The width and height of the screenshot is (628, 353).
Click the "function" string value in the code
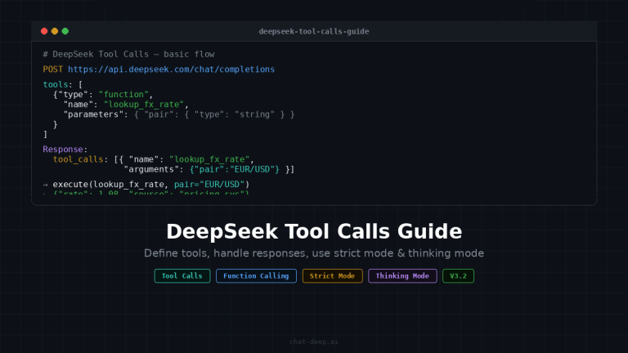click(123, 95)
